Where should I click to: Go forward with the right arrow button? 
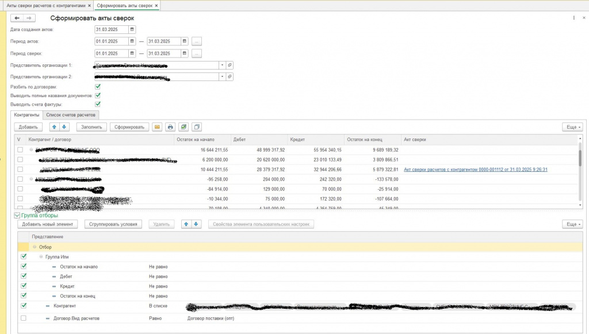[x=29, y=18]
